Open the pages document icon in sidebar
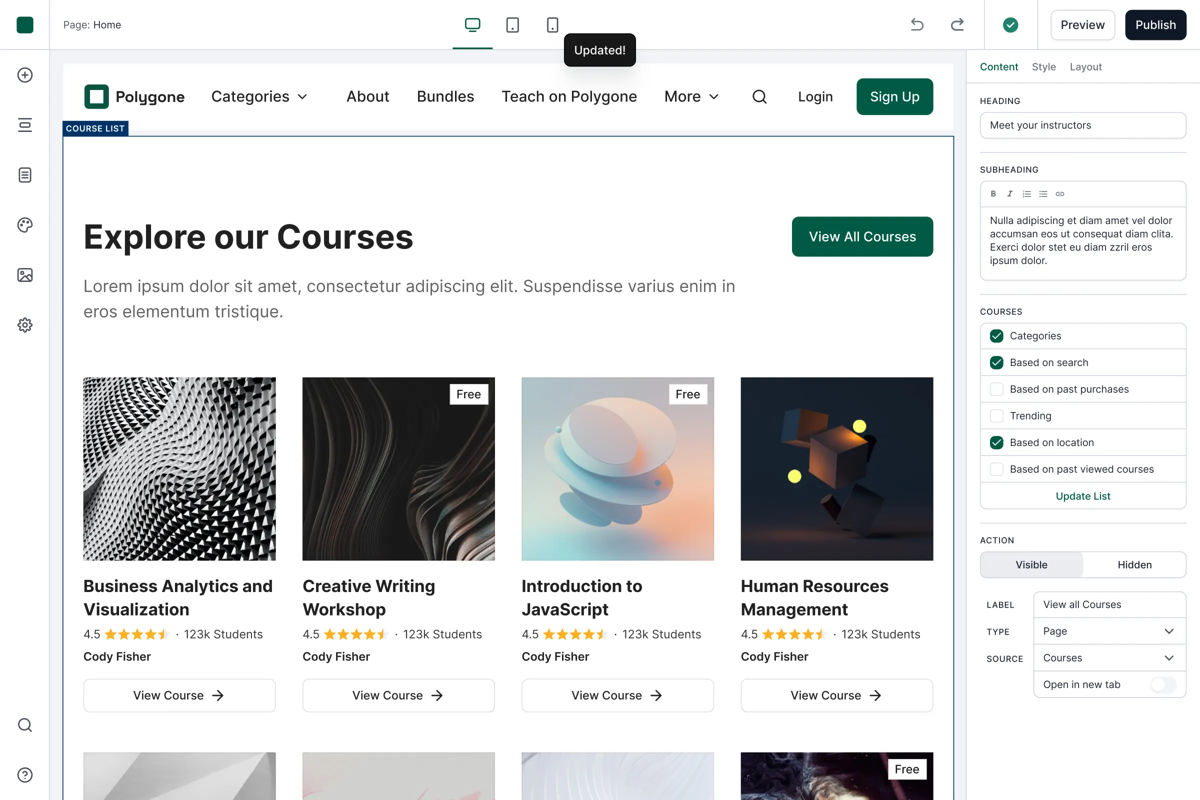 [24, 175]
